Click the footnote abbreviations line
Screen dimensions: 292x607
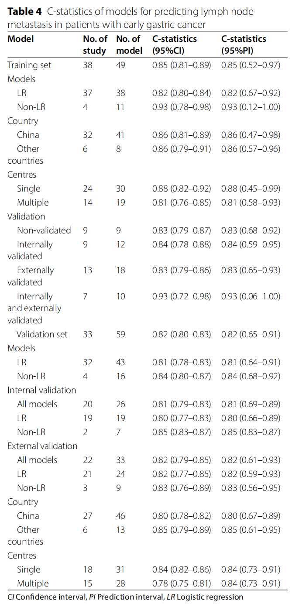pos(125,597)
